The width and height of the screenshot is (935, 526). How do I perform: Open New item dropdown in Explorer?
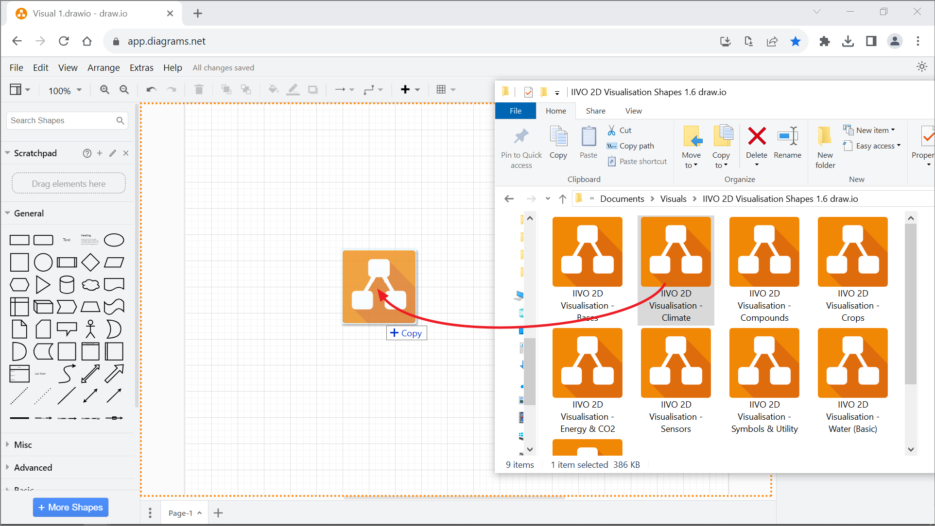(x=869, y=130)
